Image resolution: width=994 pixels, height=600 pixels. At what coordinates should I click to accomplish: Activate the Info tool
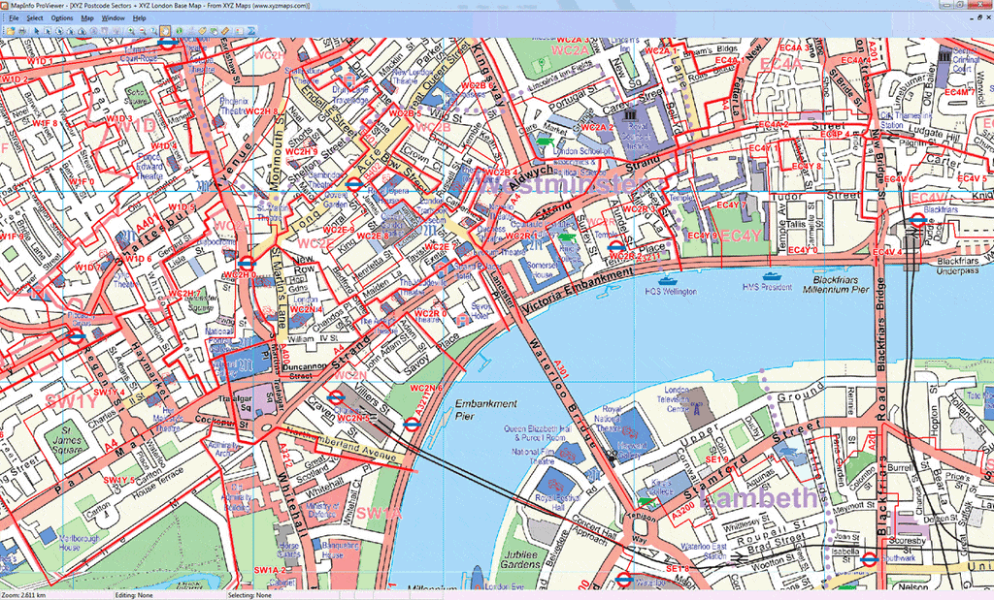pos(179,29)
